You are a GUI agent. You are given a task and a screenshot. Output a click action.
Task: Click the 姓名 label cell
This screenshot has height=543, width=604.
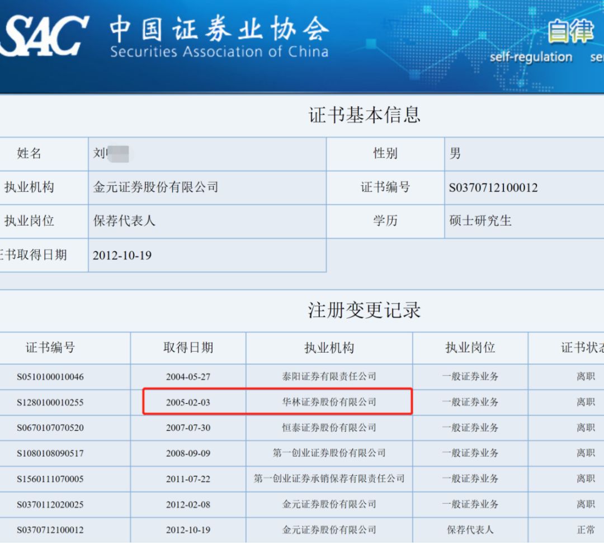point(29,153)
